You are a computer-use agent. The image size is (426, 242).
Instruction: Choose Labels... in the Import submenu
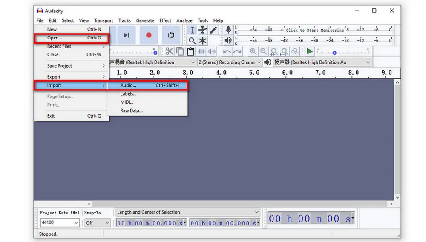147,94
